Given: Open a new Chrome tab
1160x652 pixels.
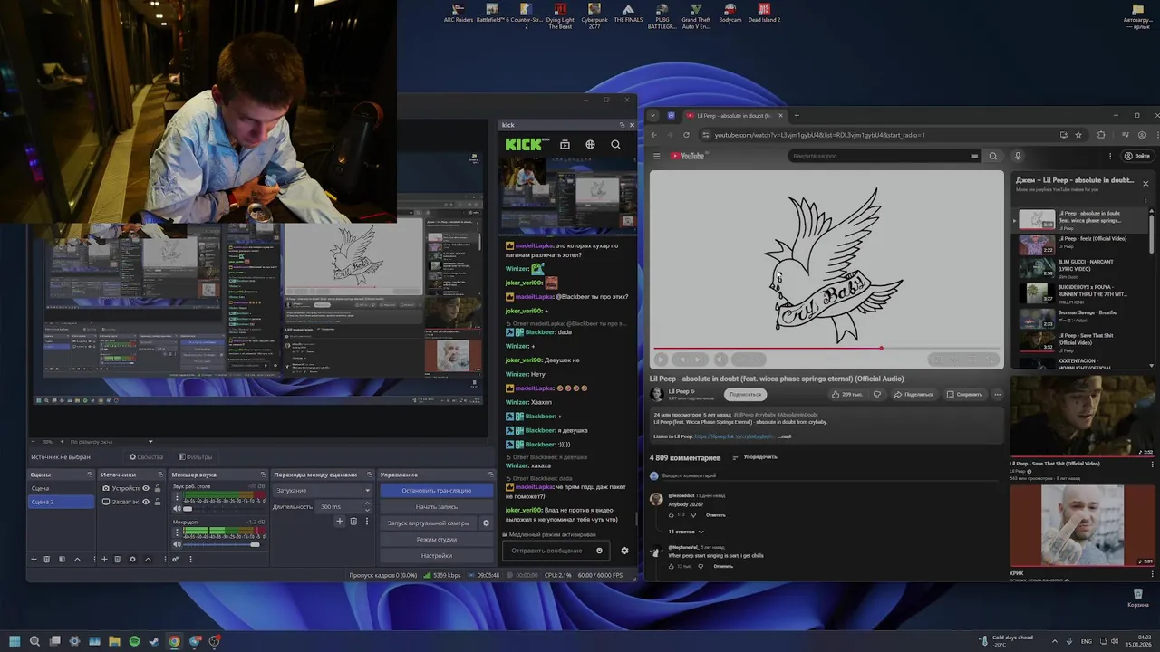Looking at the screenshot, I should (797, 115).
